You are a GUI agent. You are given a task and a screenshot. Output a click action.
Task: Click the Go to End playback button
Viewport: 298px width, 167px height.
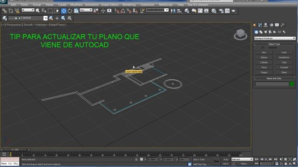tap(275, 160)
